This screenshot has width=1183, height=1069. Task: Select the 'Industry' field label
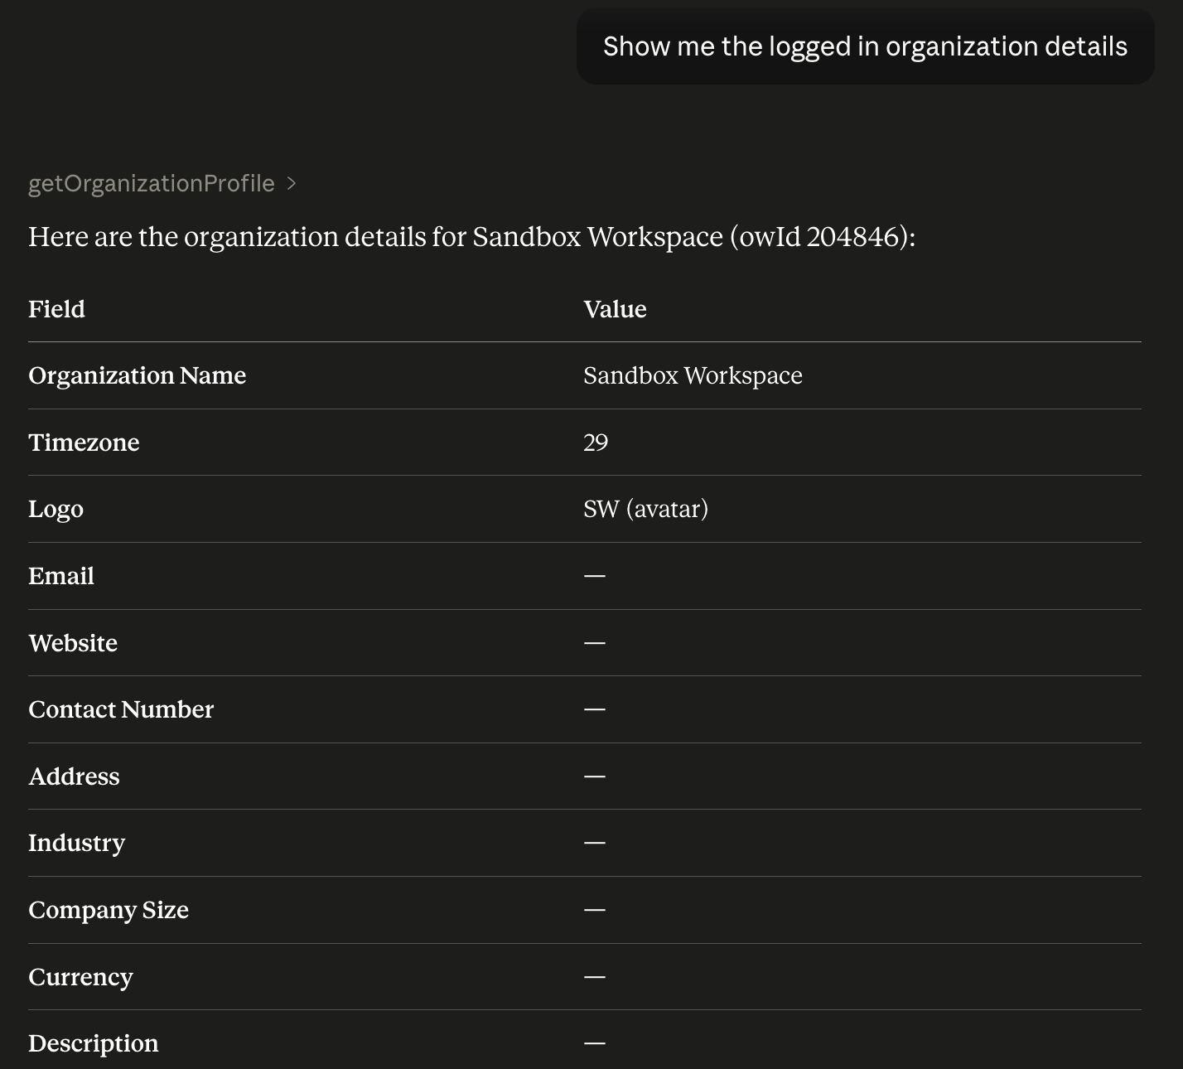(76, 843)
